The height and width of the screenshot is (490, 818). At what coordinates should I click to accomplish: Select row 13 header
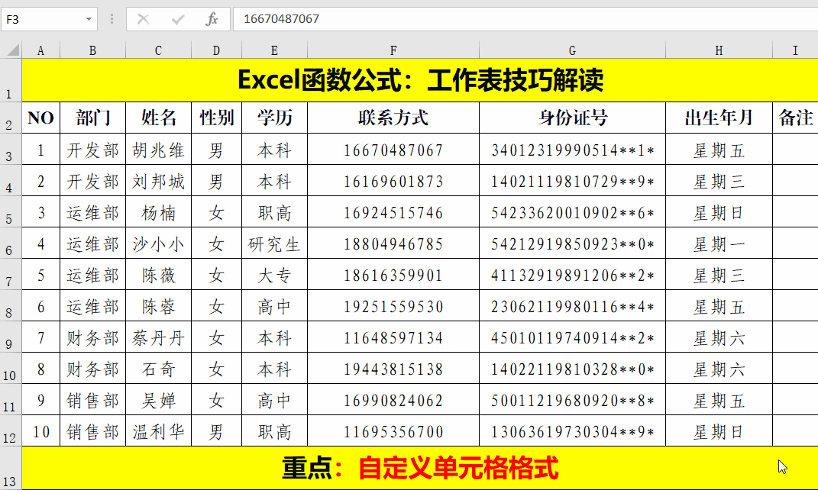(x=11, y=468)
